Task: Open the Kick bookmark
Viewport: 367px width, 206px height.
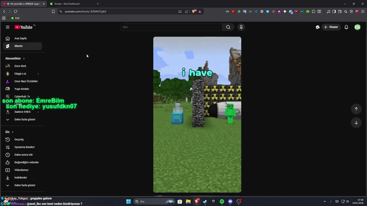Action: (x=15, y=18)
